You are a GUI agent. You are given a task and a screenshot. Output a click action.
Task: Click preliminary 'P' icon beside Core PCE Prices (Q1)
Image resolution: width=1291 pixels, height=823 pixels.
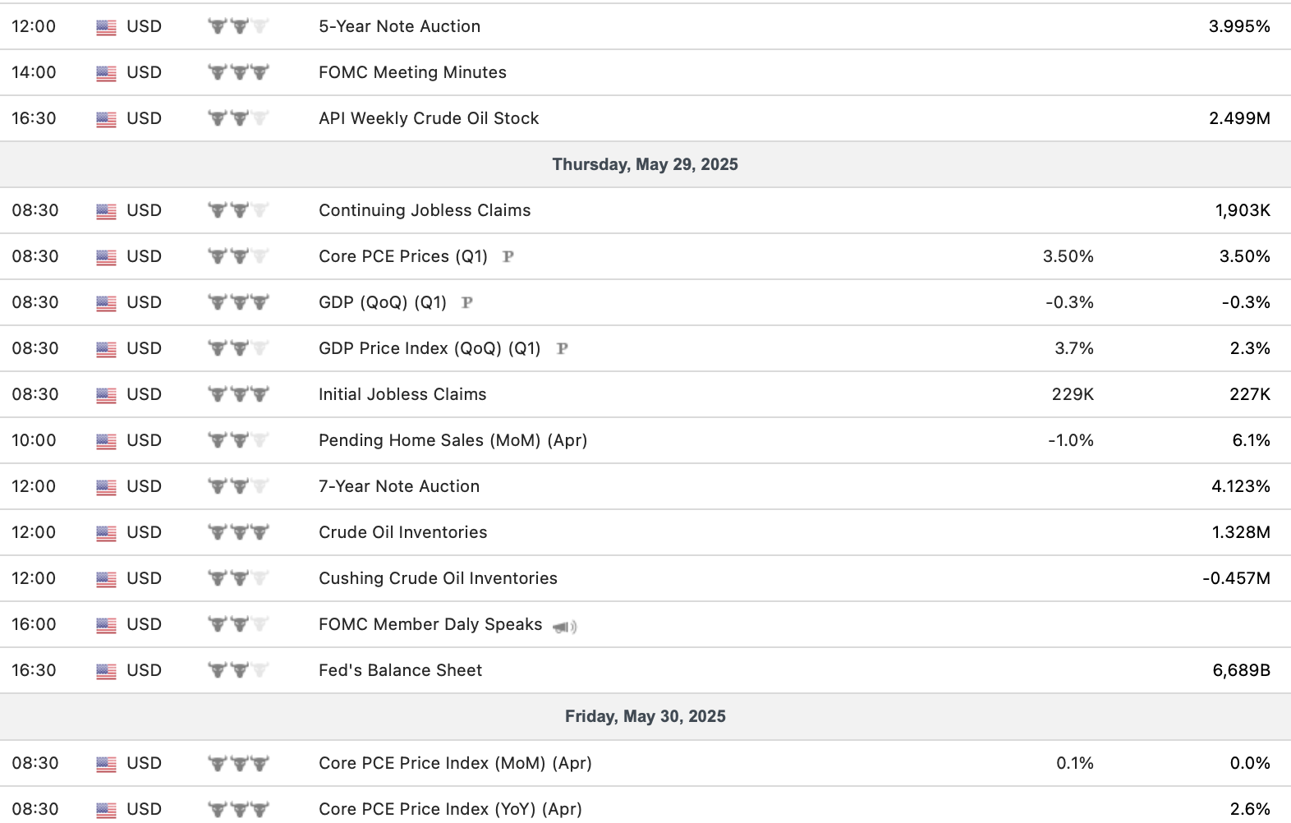(x=508, y=256)
